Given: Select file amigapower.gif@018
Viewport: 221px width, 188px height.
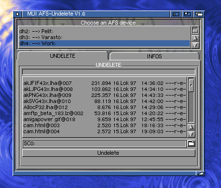Looking at the screenshot, I should coord(105,119).
